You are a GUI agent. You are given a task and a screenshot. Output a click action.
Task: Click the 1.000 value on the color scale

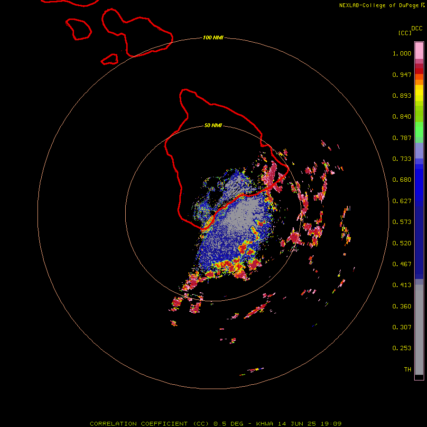click(402, 53)
